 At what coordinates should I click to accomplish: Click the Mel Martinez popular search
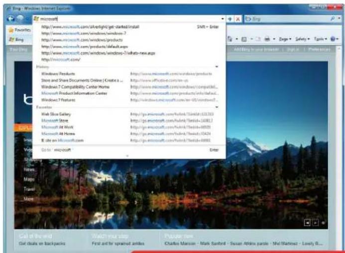pyautogui.click(x=285, y=244)
